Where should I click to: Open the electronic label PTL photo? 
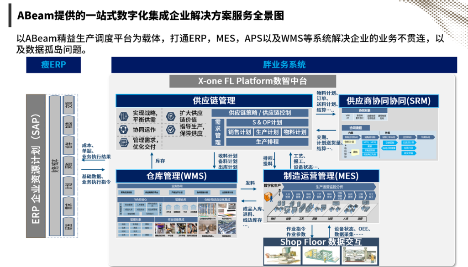click(227, 210)
